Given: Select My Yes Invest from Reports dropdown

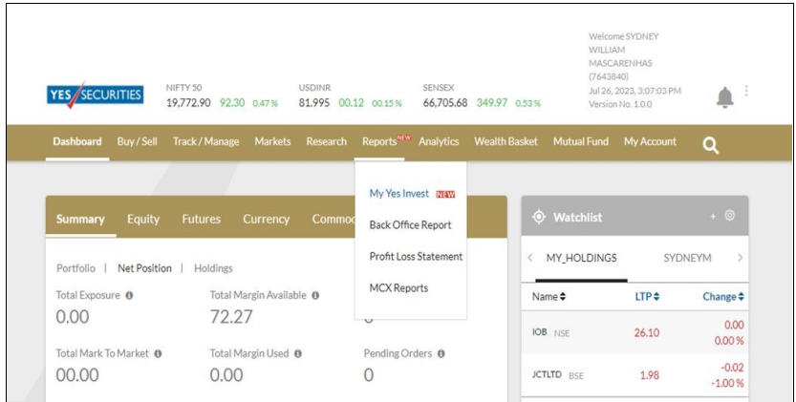Looking at the screenshot, I should (x=399, y=194).
